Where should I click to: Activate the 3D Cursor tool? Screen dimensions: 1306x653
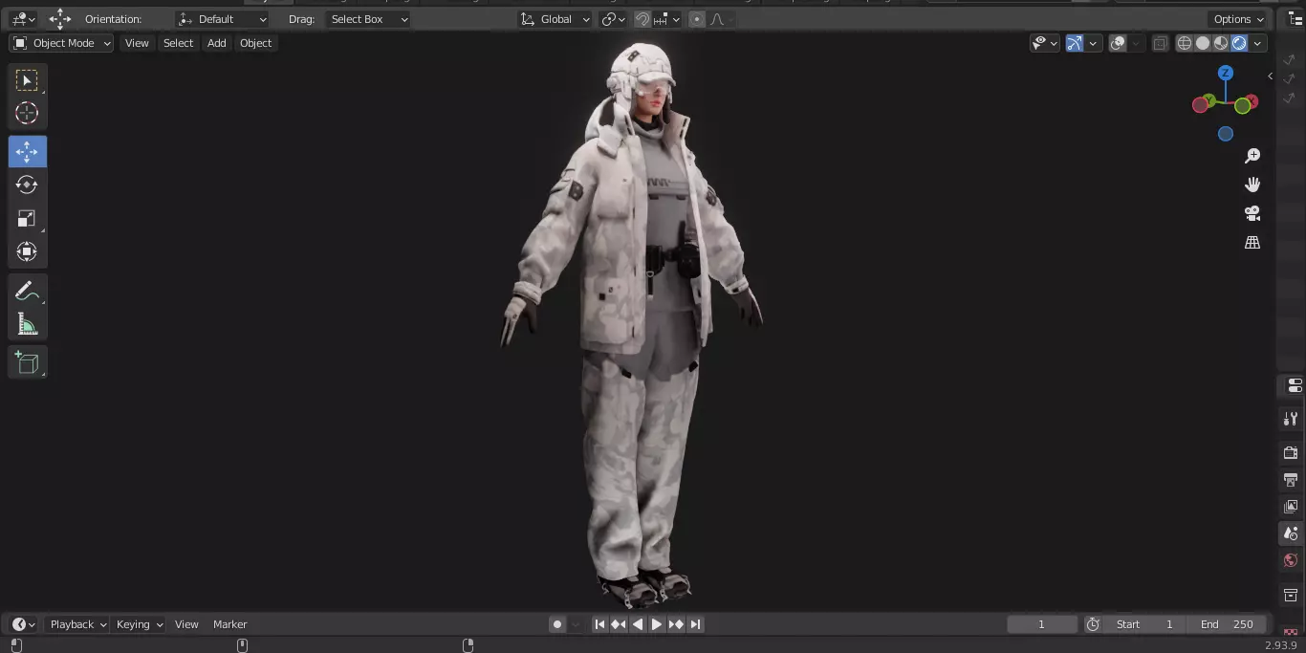point(27,113)
